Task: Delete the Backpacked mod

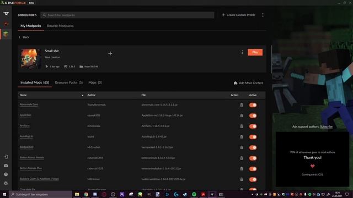Action: (x=242, y=147)
